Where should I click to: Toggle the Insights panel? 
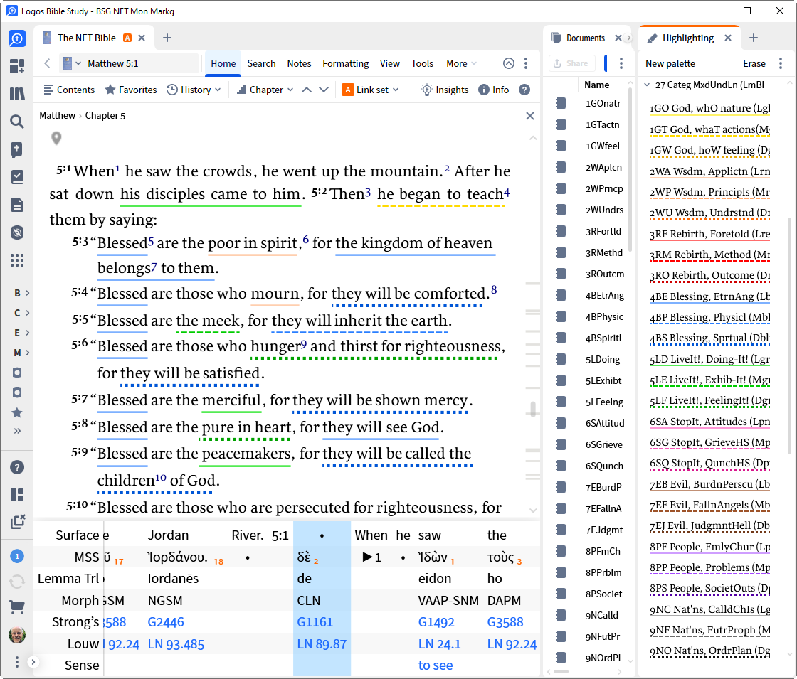[444, 90]
